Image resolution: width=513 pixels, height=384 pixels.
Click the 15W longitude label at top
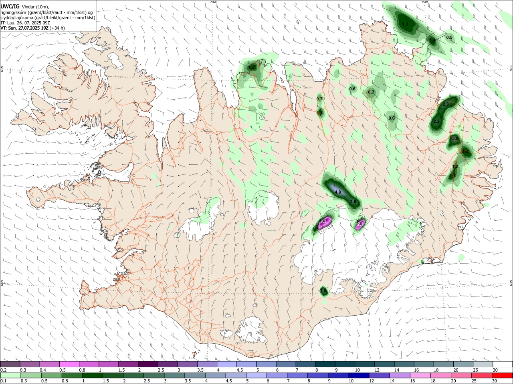425,2
